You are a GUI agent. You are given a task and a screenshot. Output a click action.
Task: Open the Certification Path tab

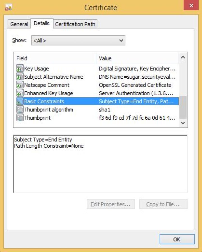pos(75,24)
